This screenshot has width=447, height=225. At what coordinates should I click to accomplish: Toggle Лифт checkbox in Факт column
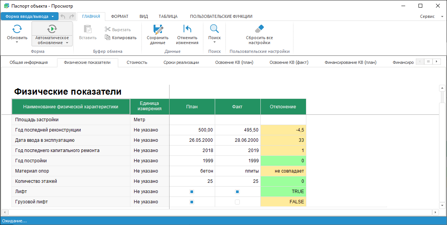pos(238,192)
